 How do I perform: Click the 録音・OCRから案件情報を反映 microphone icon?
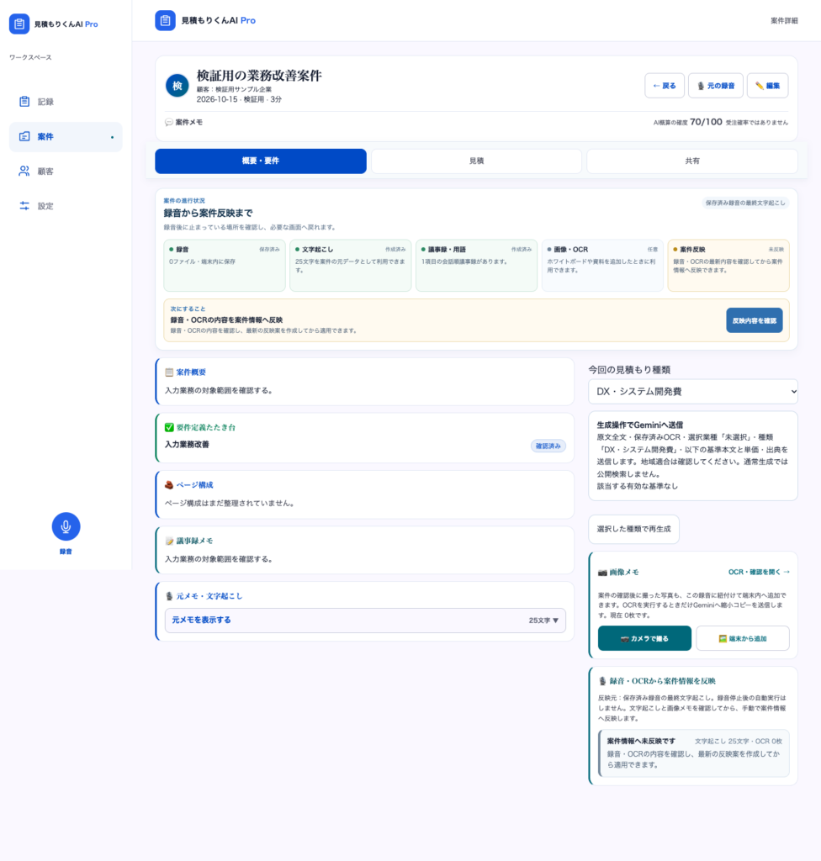click(x=602, y=681)
